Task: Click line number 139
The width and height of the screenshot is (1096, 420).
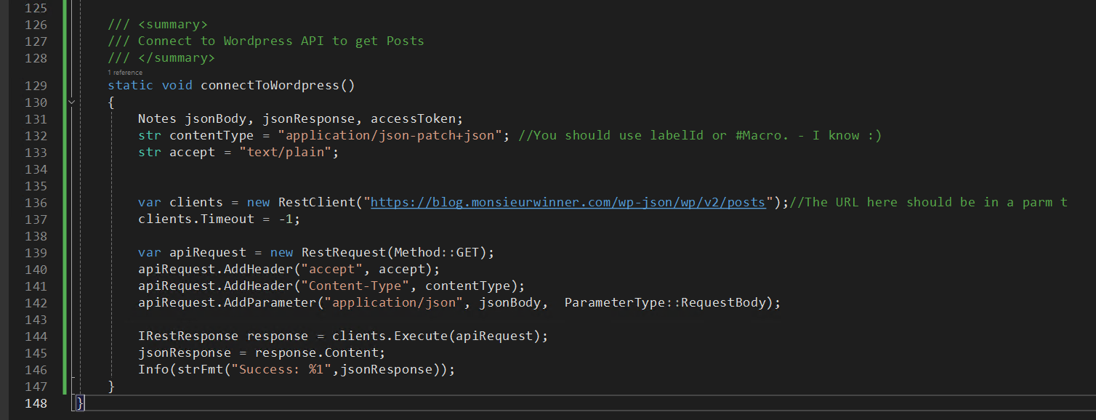Action: point(34,252)
